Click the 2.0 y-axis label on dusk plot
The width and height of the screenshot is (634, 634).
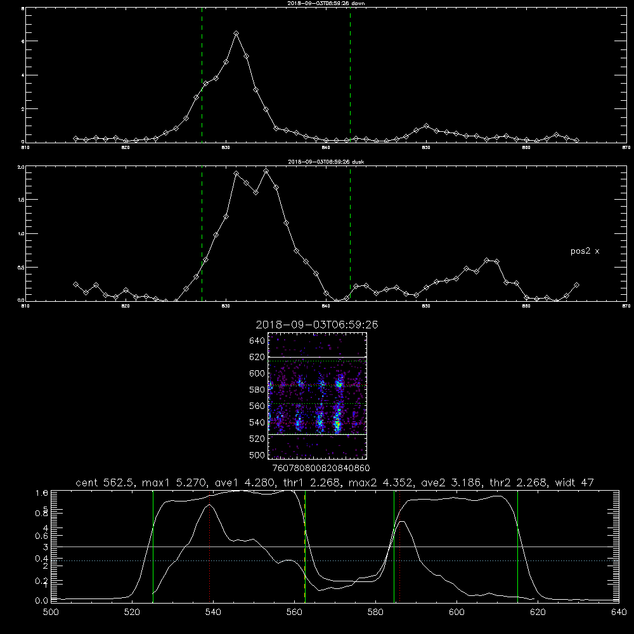[x=21, y=167]
